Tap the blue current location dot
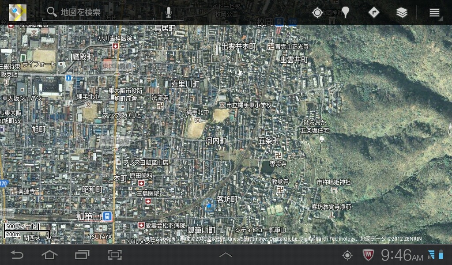 coord(209,205)
